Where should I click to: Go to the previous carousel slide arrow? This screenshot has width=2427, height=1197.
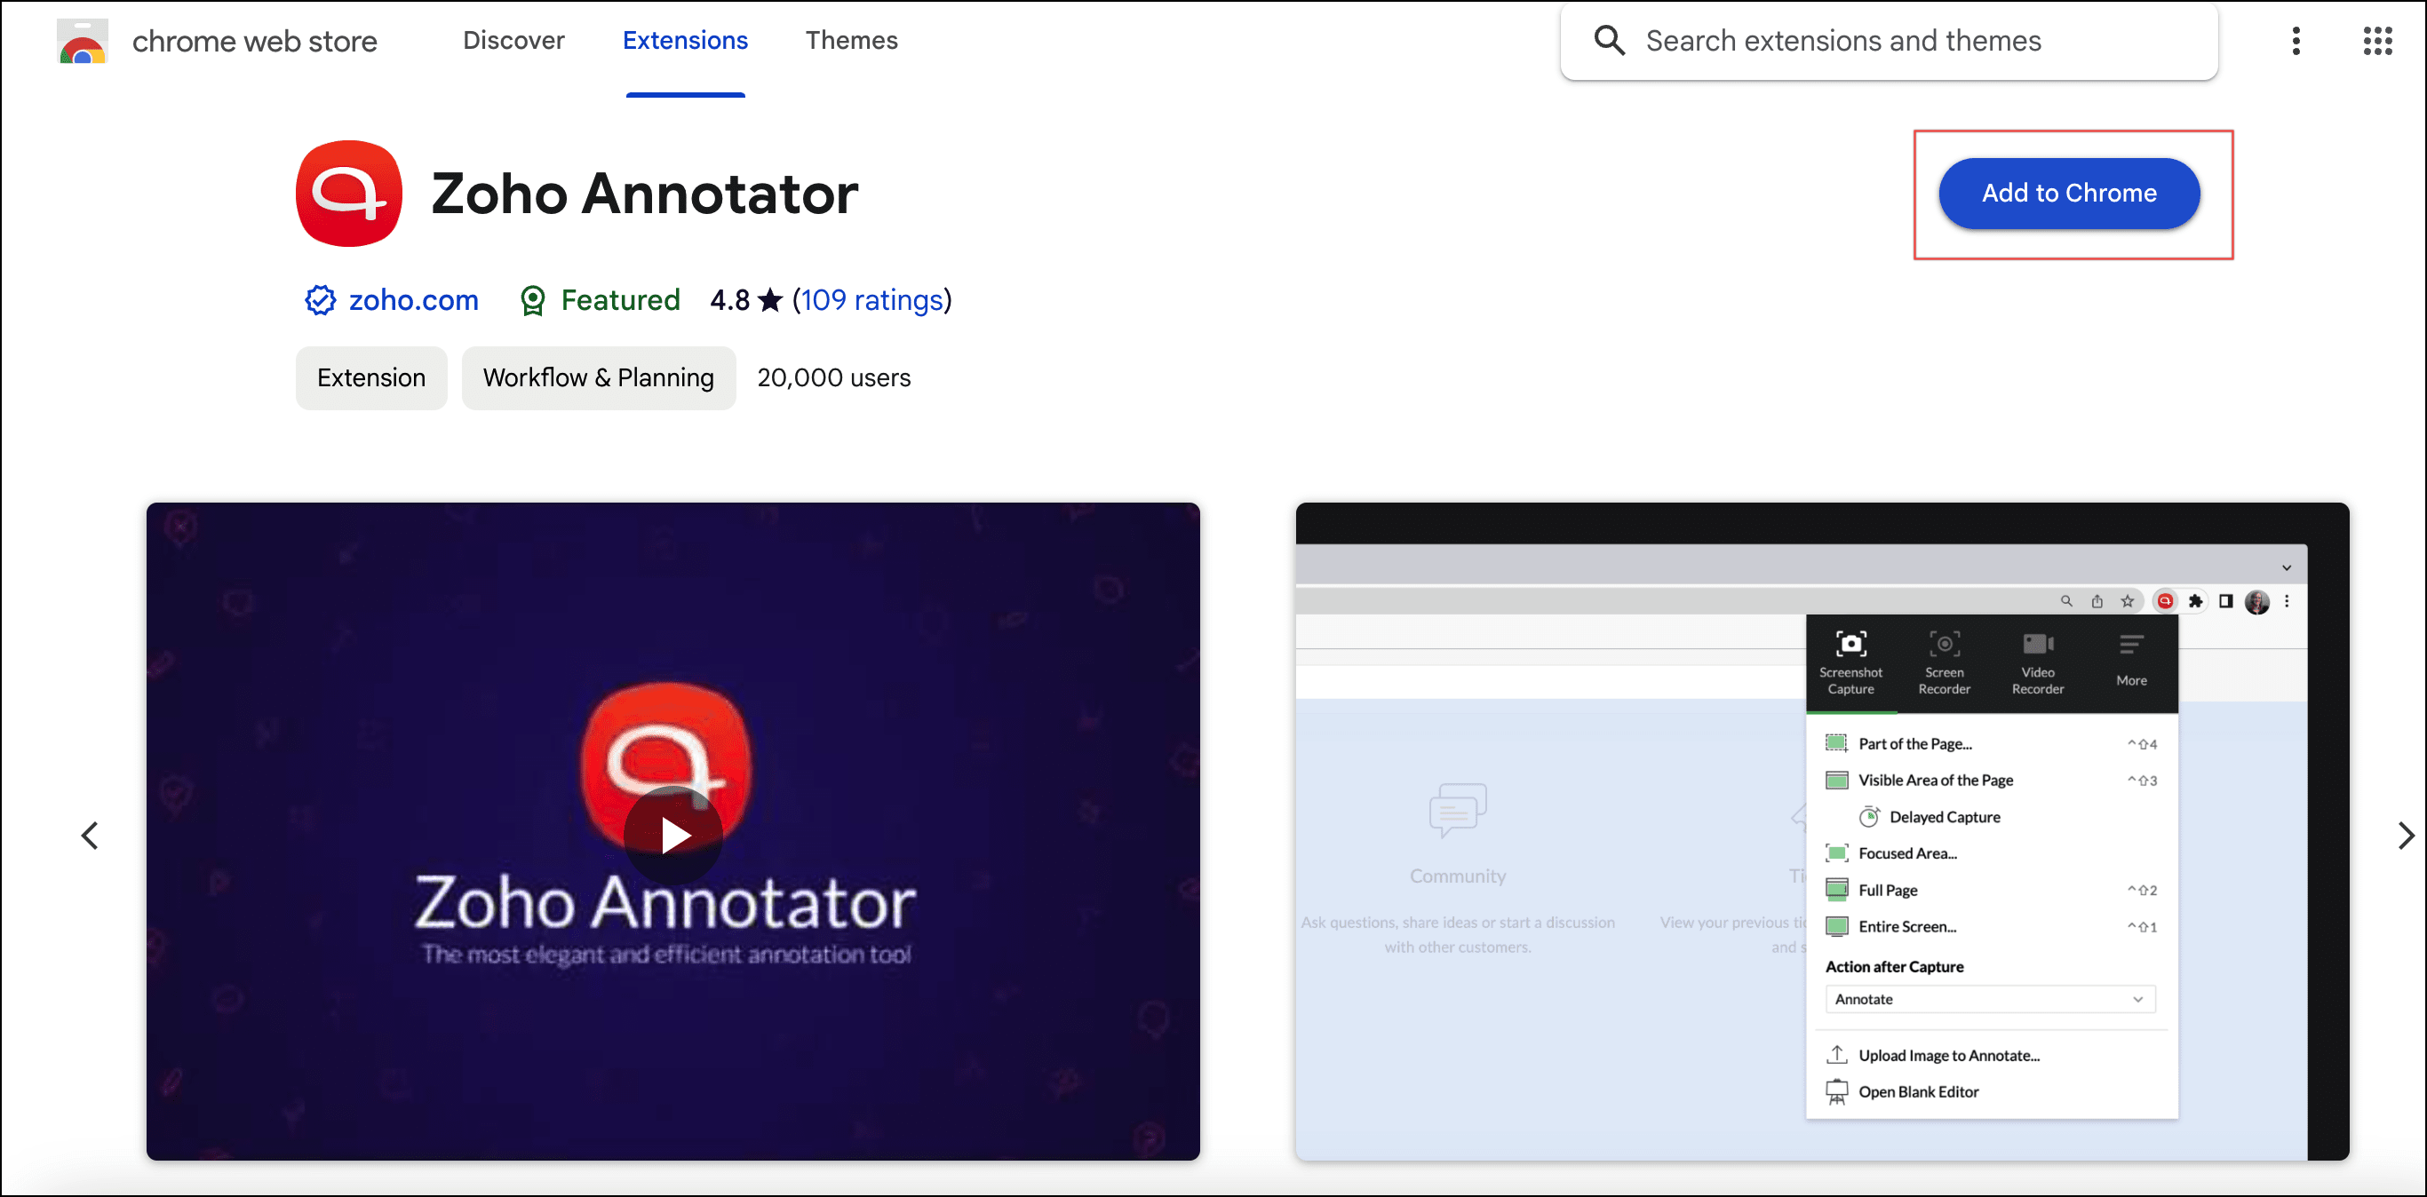click(91, 836)
